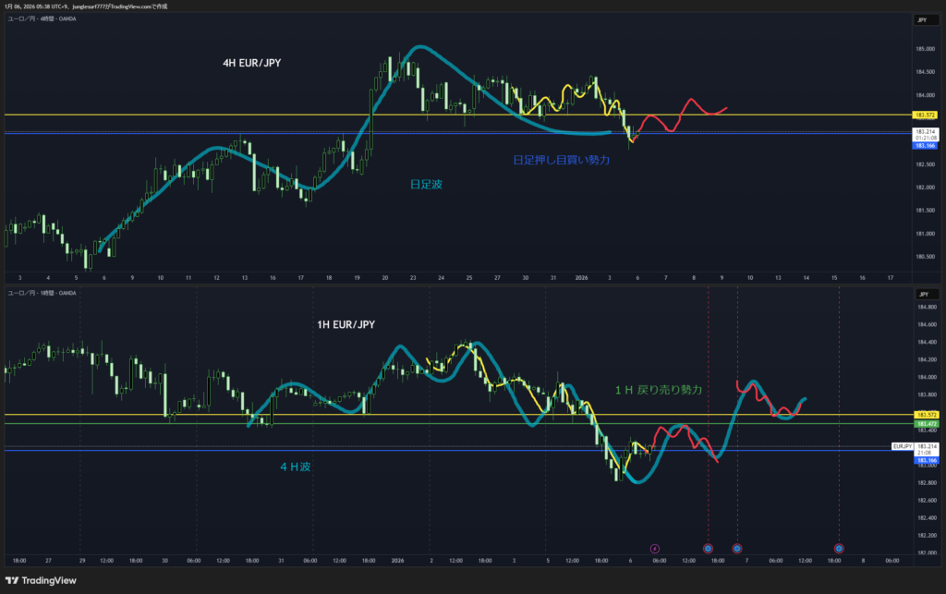Viewport: 946px width, 594px height.
Task: Click the EURJPY symbol tag on lower price axis
Action: [903, 446]
